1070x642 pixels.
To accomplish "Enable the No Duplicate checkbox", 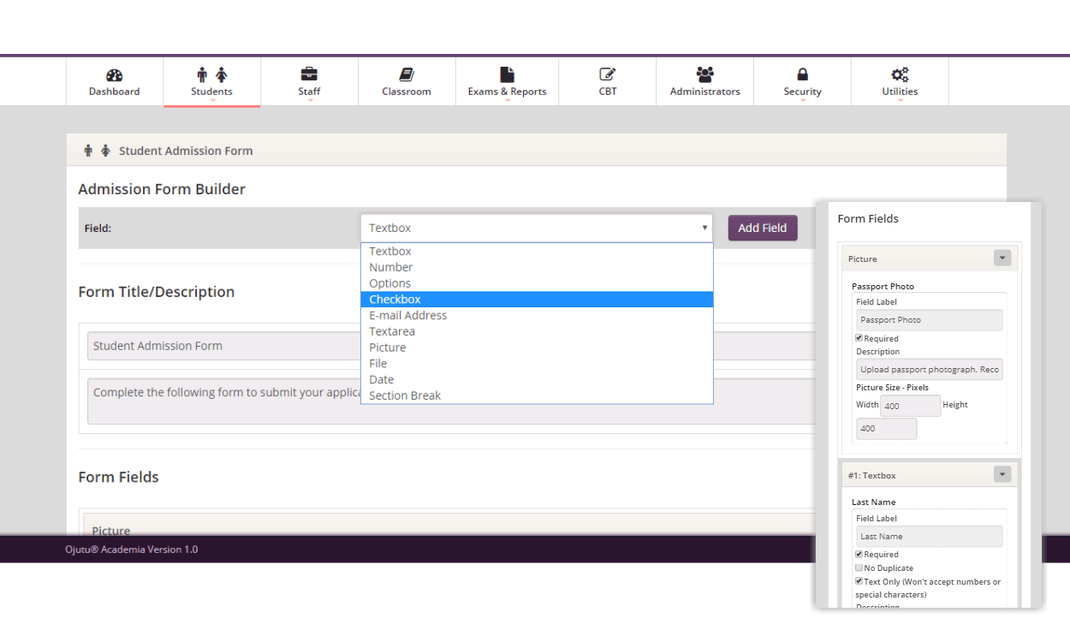I will point(859,568).
